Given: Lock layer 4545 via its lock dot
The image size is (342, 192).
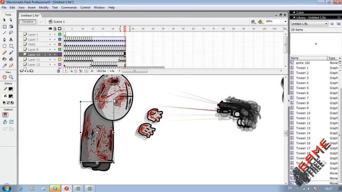Looking at the screenshot, I should [55, 44].
